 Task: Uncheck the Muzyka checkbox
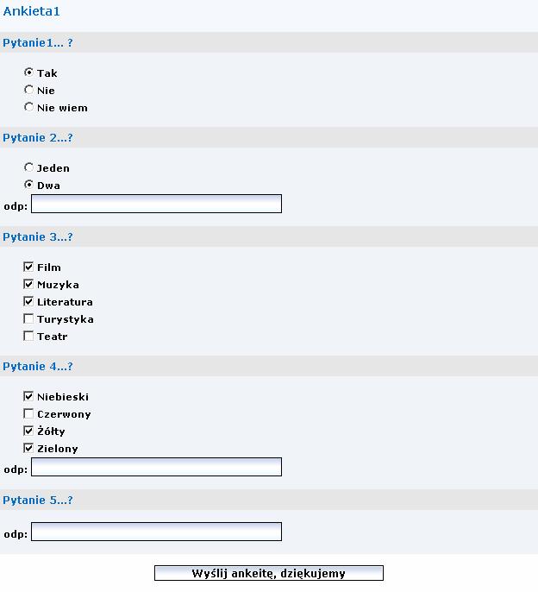click(28, 284)
